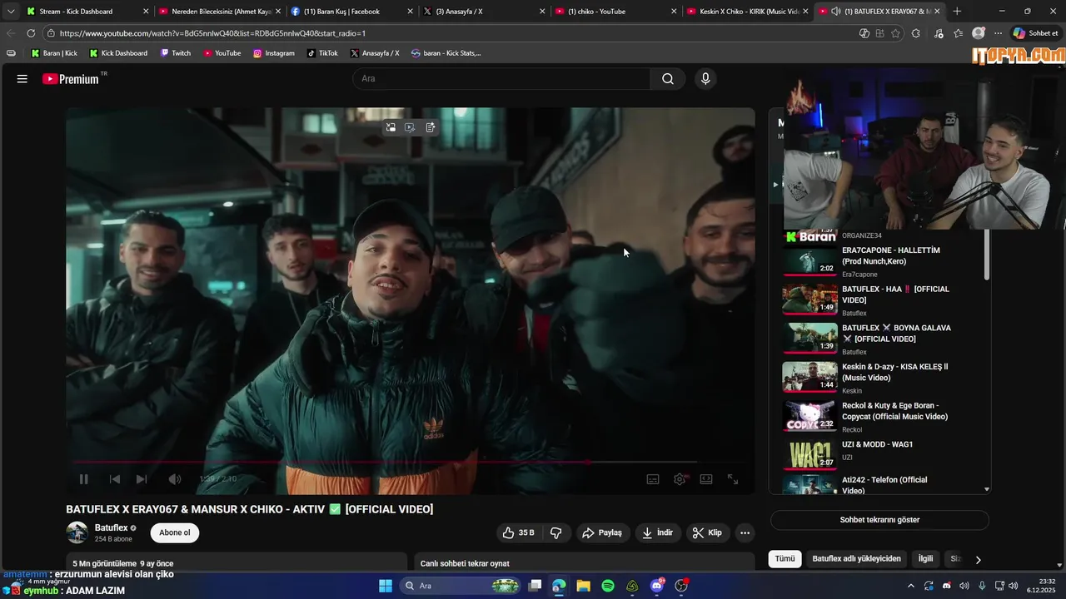Show hidden system tray icons chevron

911,586
